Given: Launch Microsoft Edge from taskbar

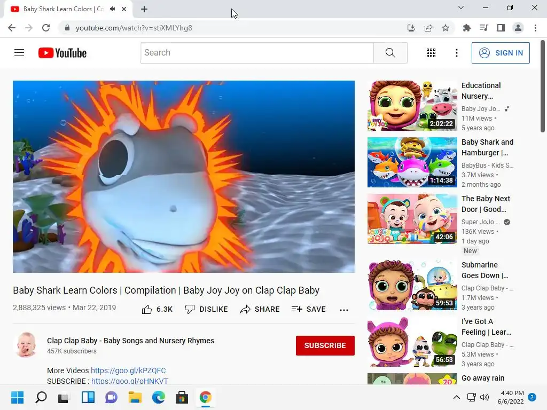Looking at the screenshot, I should coord(158,397).
